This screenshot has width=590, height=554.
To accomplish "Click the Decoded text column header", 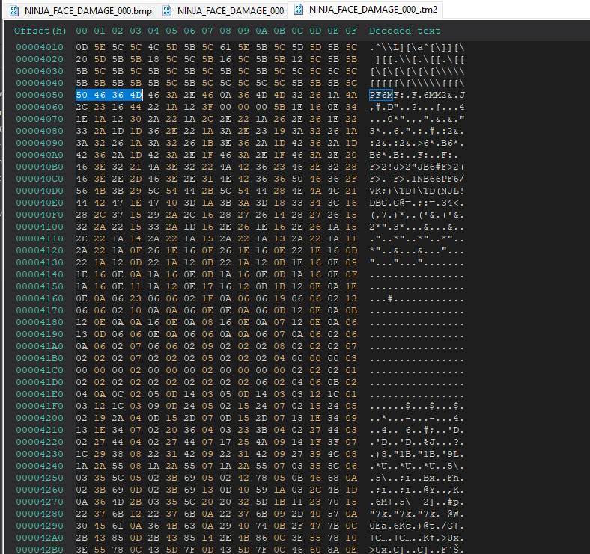I will click(x=404, y=31).
